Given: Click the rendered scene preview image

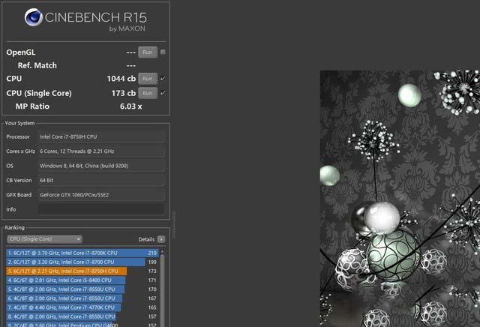Looking at the screenshot, I should point(400,198).
